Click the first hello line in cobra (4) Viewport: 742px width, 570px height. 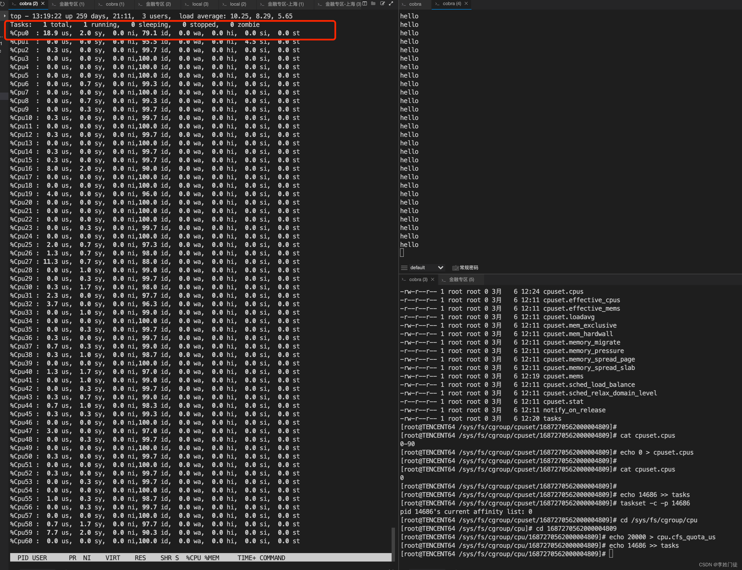(x=409, y=16)
